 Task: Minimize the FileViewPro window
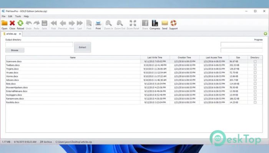tap(246, 11)
